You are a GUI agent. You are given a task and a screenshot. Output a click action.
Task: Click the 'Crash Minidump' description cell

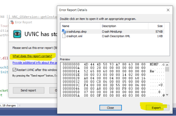pyautogui.click(x=112, y=32)
